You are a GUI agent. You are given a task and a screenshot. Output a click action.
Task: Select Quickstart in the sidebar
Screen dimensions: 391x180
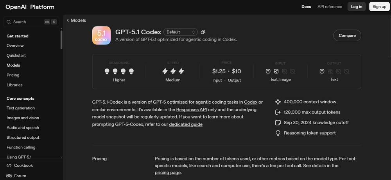tap(16, 55)
